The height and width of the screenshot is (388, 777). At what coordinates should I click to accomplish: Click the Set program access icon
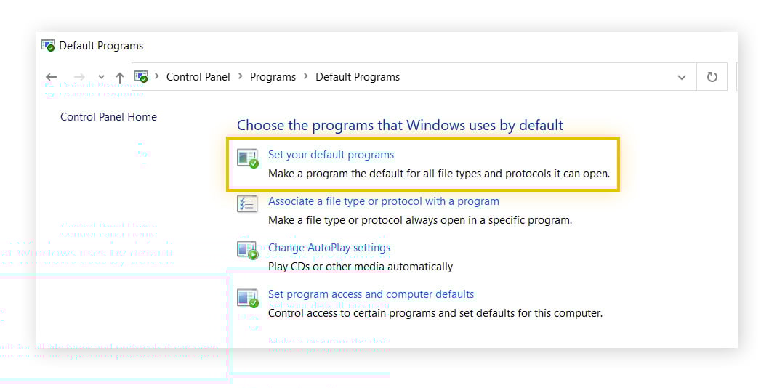pos(248,297)
